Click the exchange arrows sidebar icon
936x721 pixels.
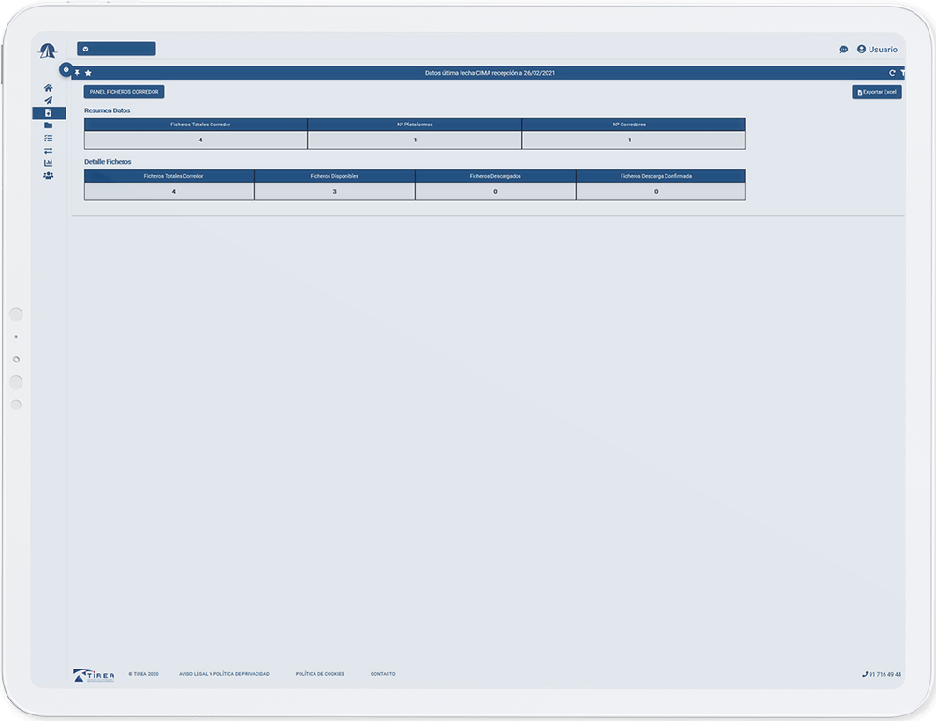[x=48, y=150]
